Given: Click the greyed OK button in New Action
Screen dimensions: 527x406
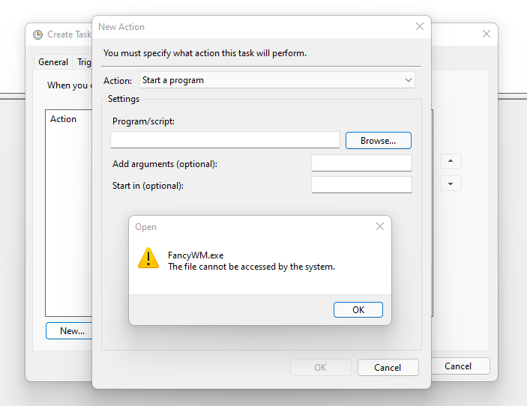Looking at the screenshot, I should coord(320,367).
